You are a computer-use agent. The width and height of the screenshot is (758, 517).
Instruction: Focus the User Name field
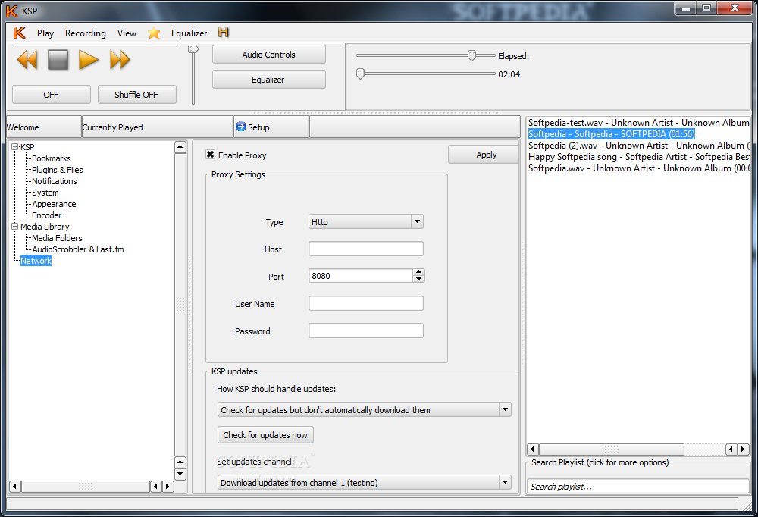(x=366, y=303)
